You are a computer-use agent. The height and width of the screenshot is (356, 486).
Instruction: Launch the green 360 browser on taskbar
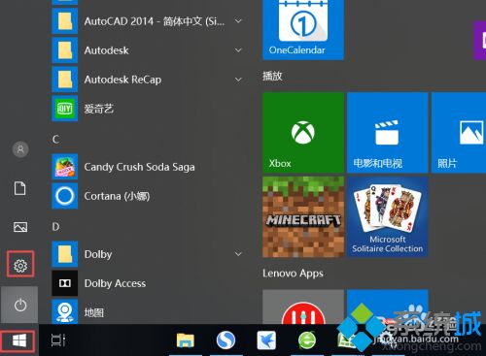coord(307,340)
